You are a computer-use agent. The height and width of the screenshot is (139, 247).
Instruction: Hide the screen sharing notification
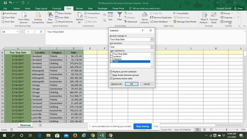tap(156, 126)
